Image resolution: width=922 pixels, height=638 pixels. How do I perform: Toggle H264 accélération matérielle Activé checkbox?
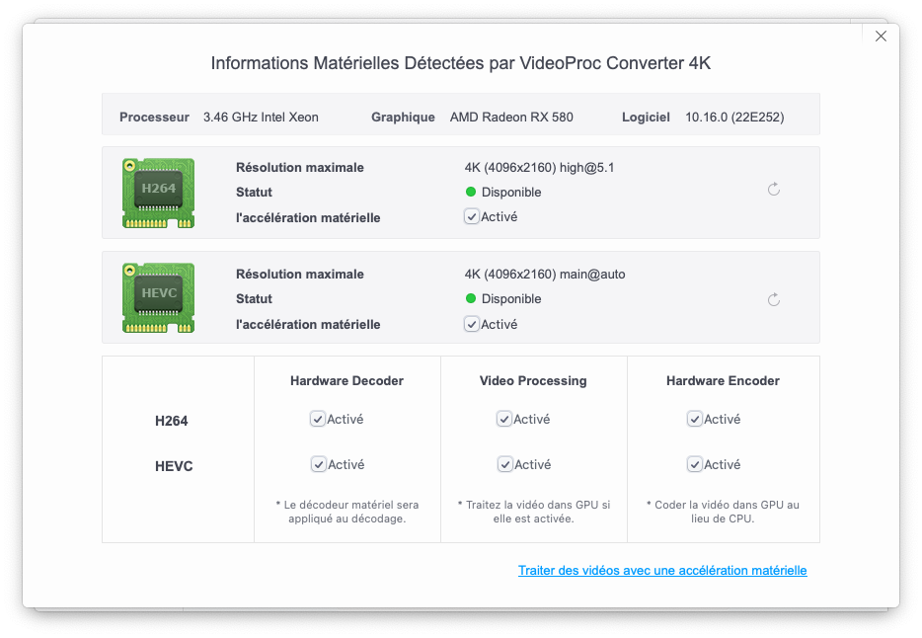pyautogui.click(x=472, y=217)
